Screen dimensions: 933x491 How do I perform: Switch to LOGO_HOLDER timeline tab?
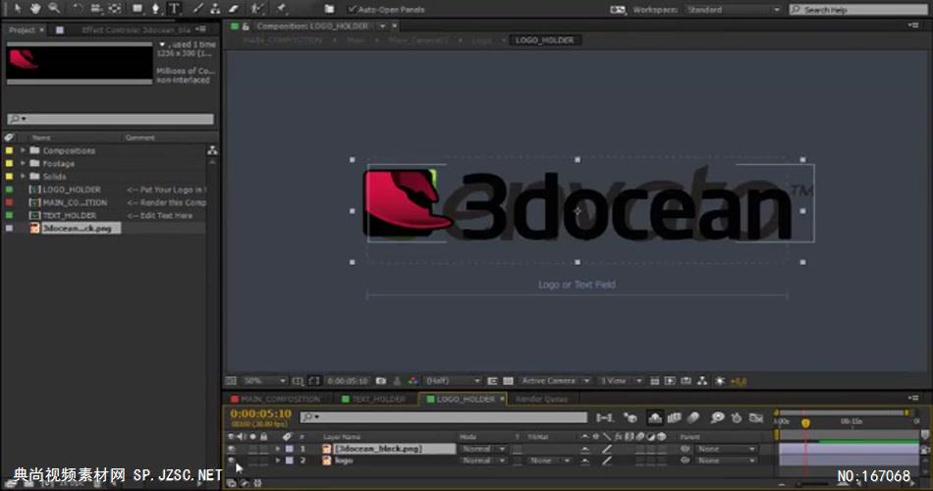coord(465,399)
